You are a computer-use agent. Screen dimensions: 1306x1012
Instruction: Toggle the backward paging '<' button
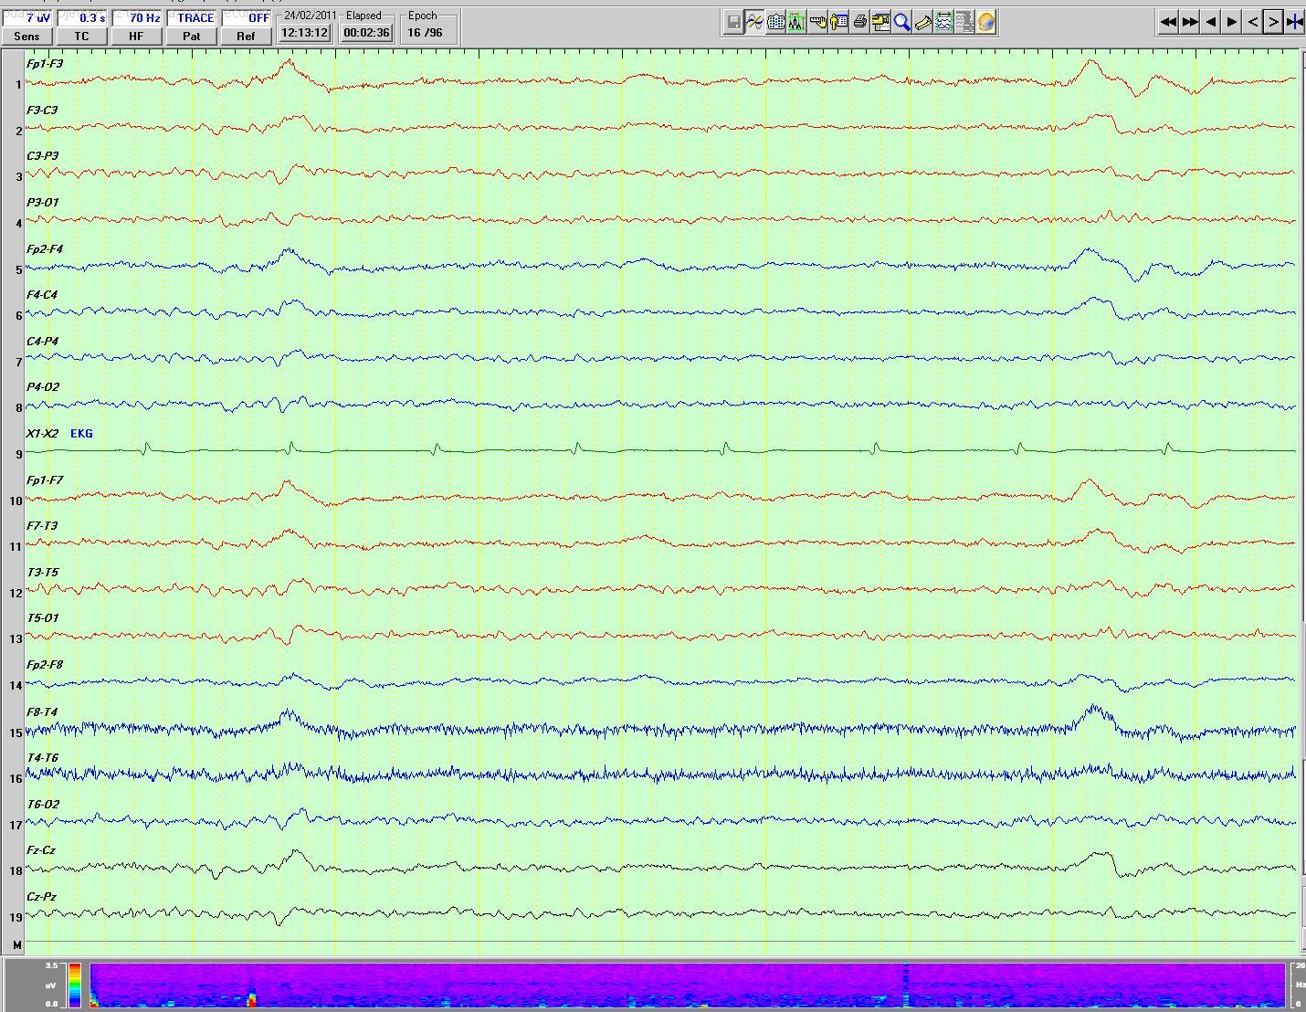coord(1253,23)
